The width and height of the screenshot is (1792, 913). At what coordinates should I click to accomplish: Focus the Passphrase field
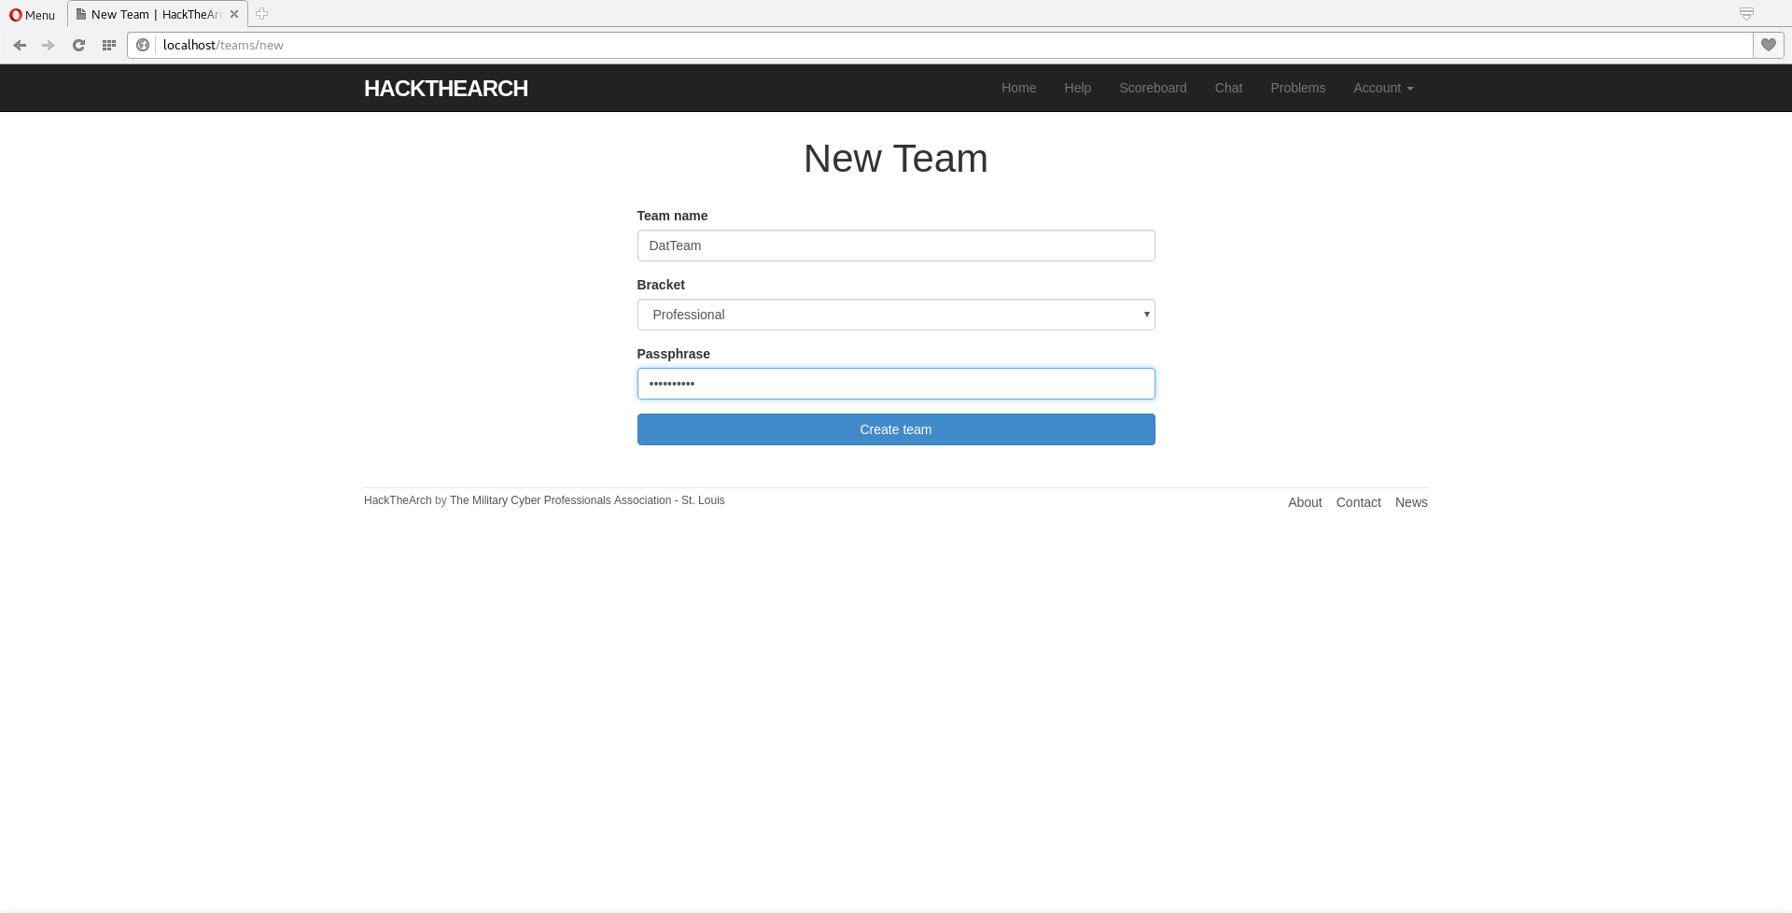pyautogui.click(x=895, y=384)
